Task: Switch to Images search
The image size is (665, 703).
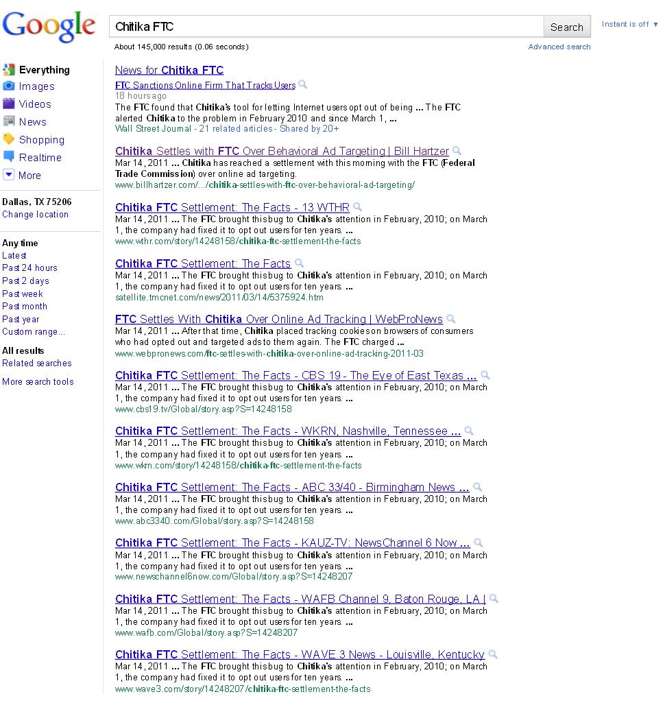Action: [x=36, y=86]
